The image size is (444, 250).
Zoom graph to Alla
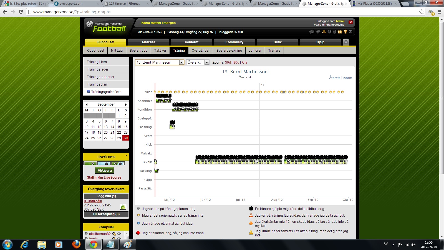[x=244, y=62]
